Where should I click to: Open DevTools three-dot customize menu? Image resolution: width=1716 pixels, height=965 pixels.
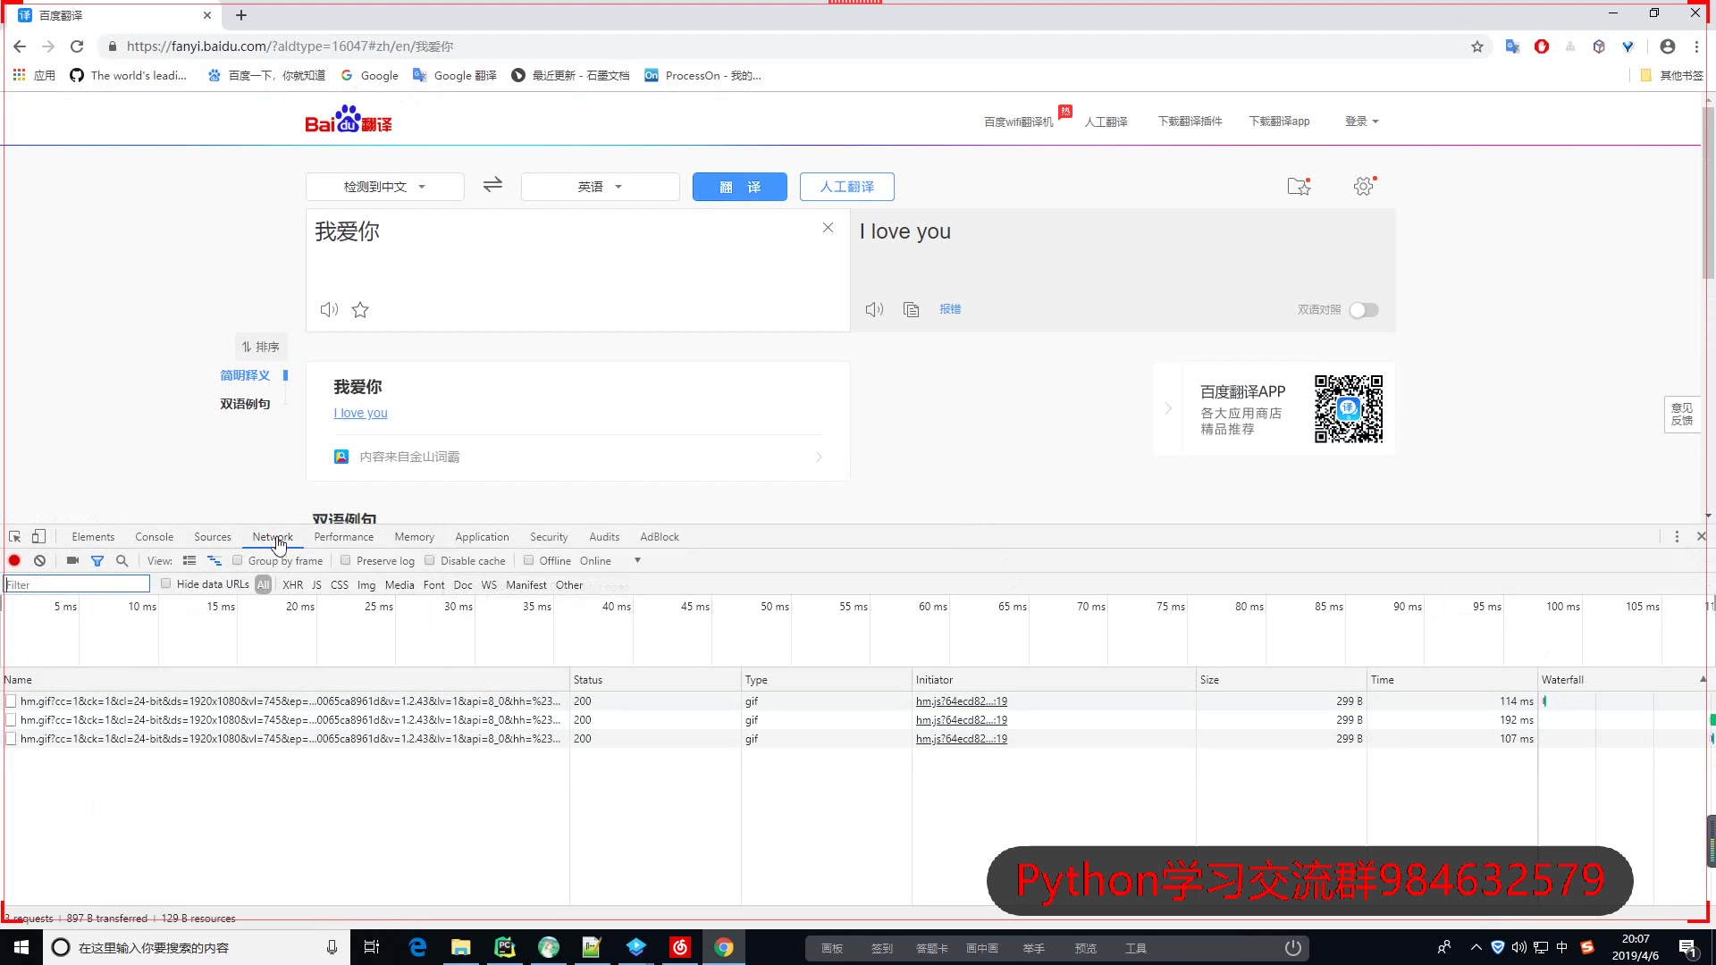1677,536
